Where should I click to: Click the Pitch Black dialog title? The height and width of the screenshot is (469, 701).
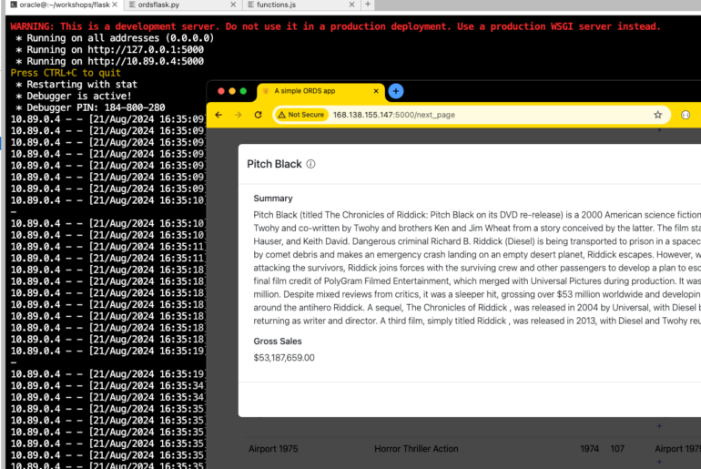274,164
